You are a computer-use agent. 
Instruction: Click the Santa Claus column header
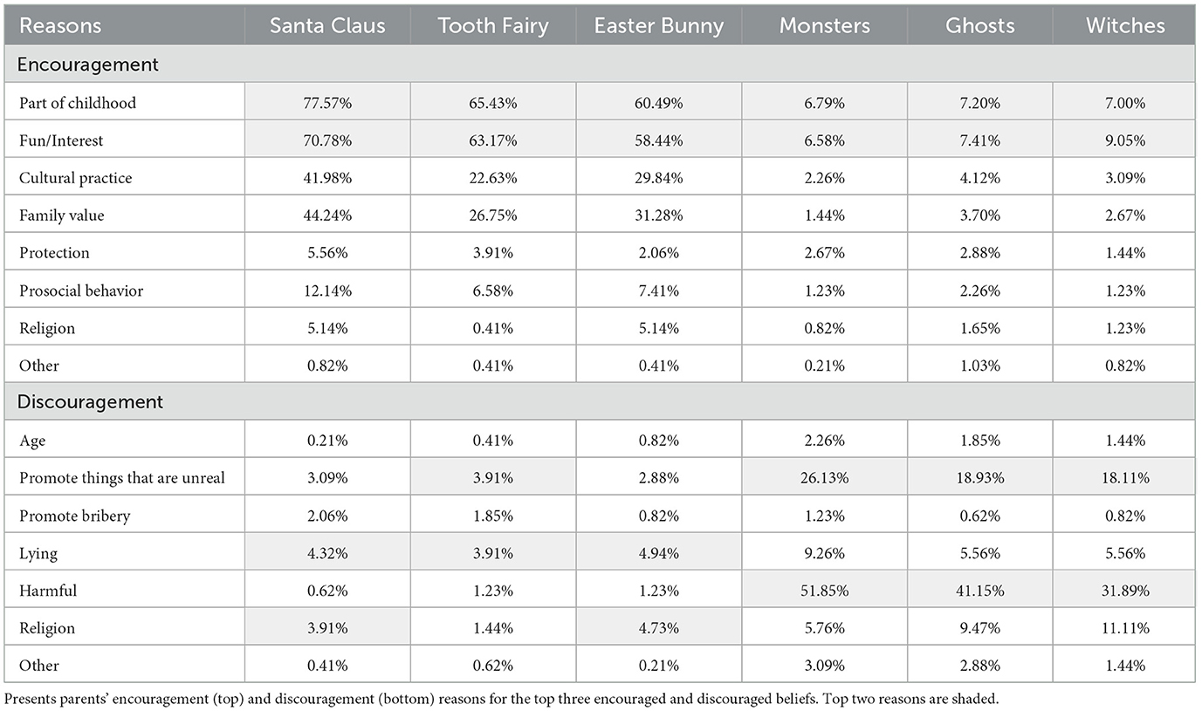(x=327, y=25)
